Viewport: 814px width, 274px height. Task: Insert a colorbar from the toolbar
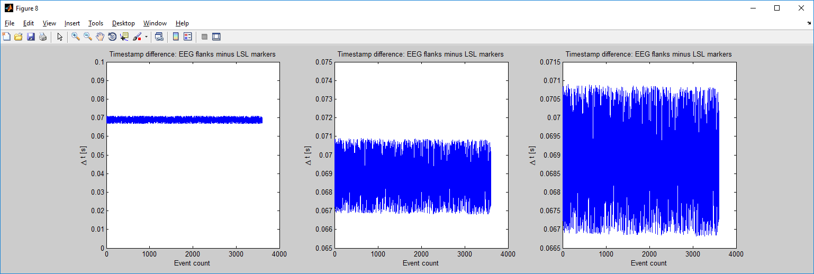click(176, 36)
